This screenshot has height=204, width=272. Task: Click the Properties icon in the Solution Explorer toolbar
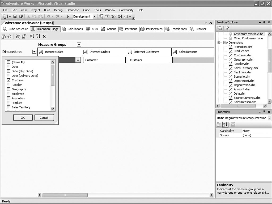point(220,28)
